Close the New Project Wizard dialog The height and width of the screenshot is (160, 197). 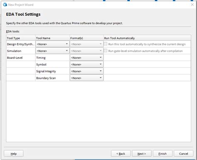coord(192,5)
